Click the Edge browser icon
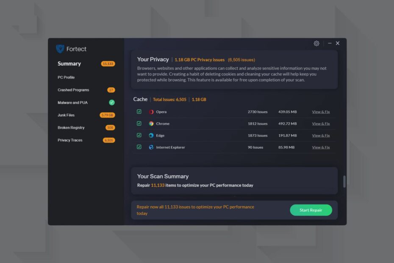The image size is (394, 263). [151, 135]
